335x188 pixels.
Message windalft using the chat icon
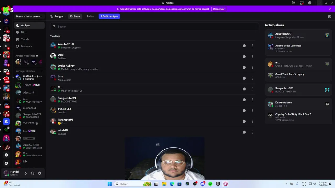pos(244,132)
